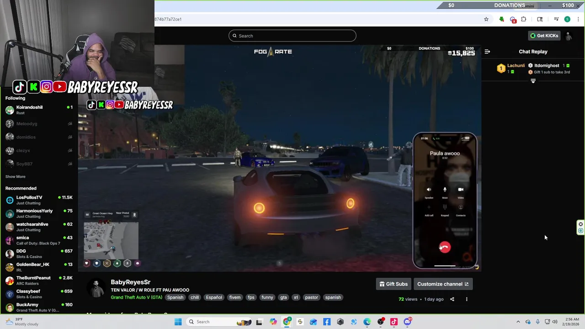The width and height of the screenshot is (585, 329).
Task: Select the chill tag
Action: coord(195,297)
